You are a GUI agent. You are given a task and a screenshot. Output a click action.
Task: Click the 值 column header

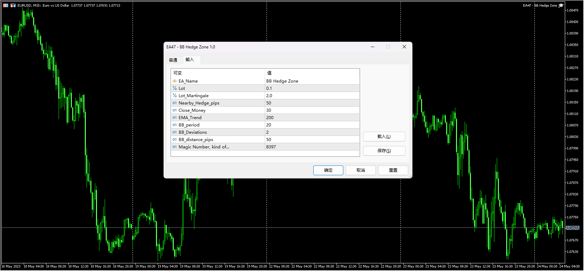[312, 73]
